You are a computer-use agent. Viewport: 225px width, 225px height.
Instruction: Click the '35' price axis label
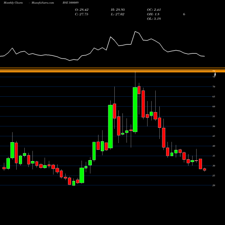click(x=214, y=156)
